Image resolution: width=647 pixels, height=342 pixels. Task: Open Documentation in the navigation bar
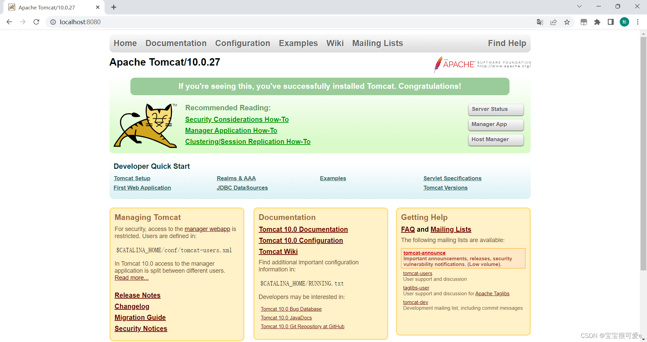point(176,43)
